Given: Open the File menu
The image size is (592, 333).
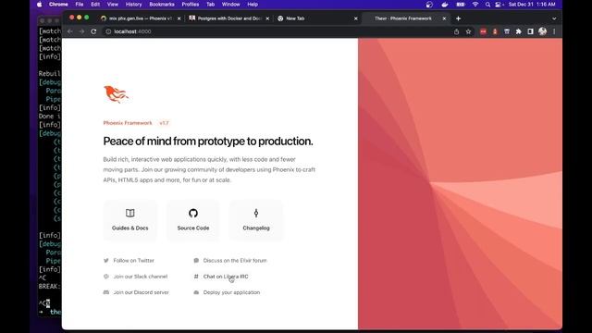Looking at the screenshot, I should [x=80, y=5].
